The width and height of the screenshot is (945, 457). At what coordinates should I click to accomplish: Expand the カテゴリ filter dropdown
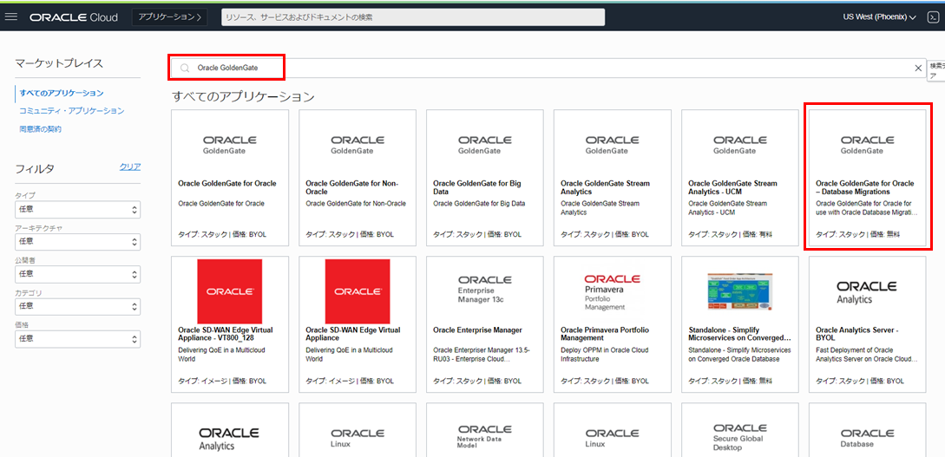77,306
